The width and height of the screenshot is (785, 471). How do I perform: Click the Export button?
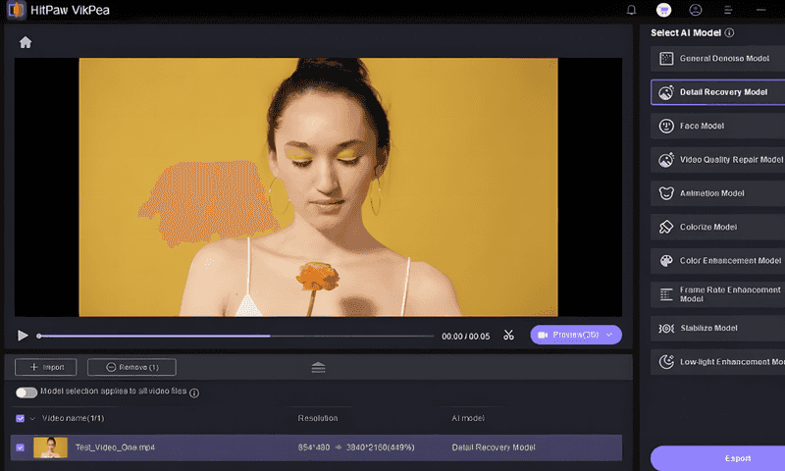coord(718,458)
